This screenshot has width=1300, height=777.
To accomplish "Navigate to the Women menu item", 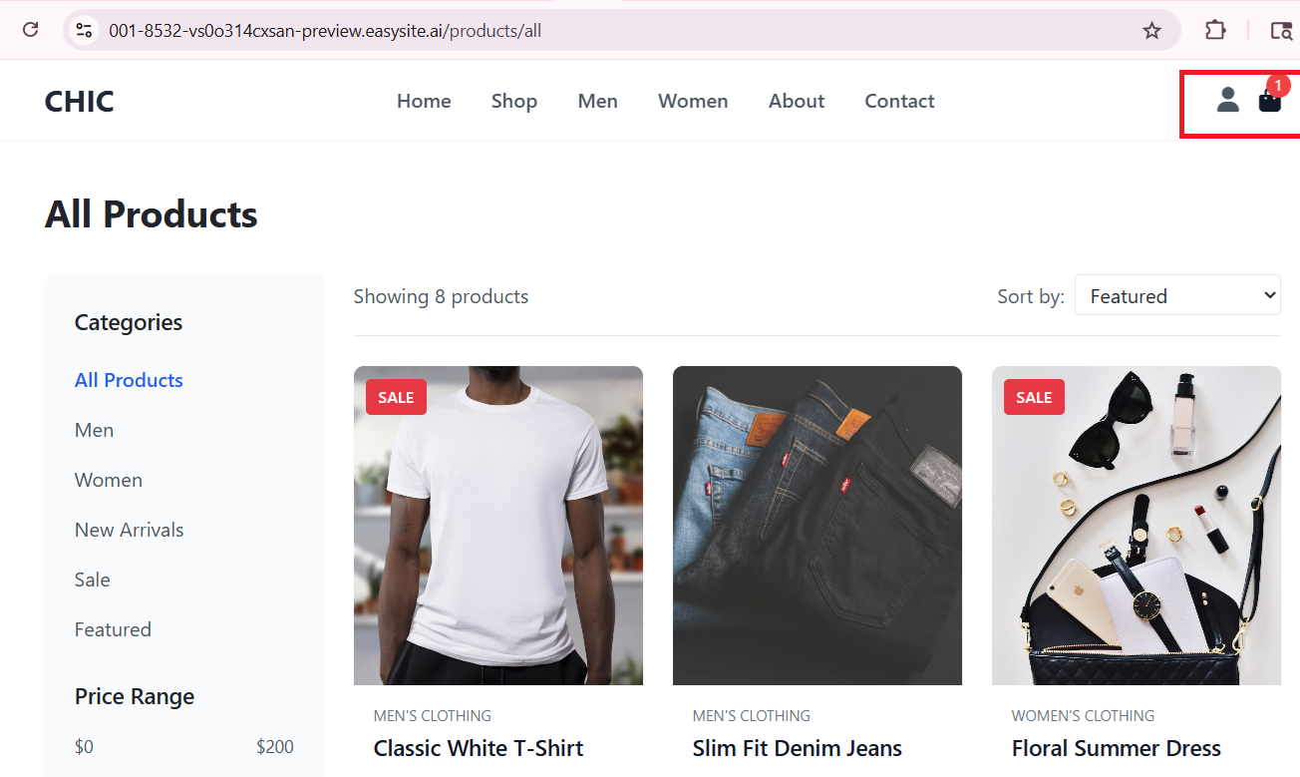I will [693, 101].
